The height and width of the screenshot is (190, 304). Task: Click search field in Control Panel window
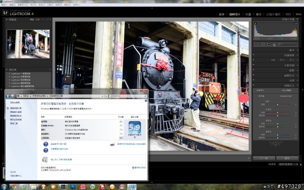[128, 96]
